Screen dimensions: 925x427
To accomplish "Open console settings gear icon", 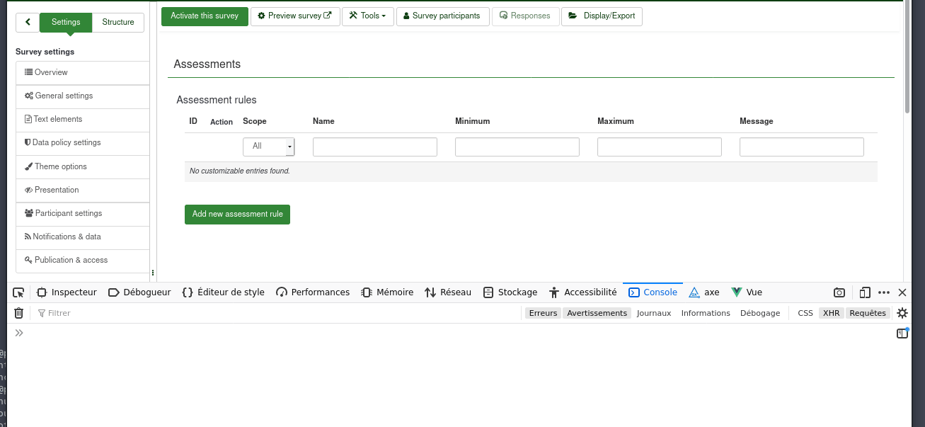I will (x=902, y=313).
